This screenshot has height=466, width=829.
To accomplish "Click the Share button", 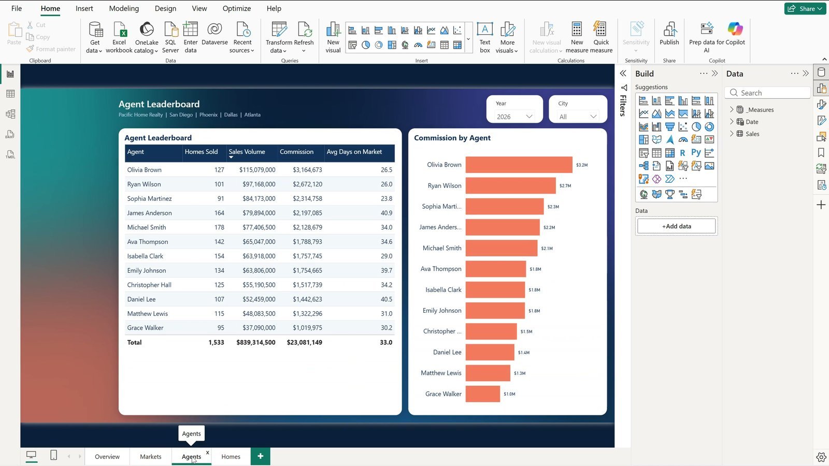I will pos(805,8).
